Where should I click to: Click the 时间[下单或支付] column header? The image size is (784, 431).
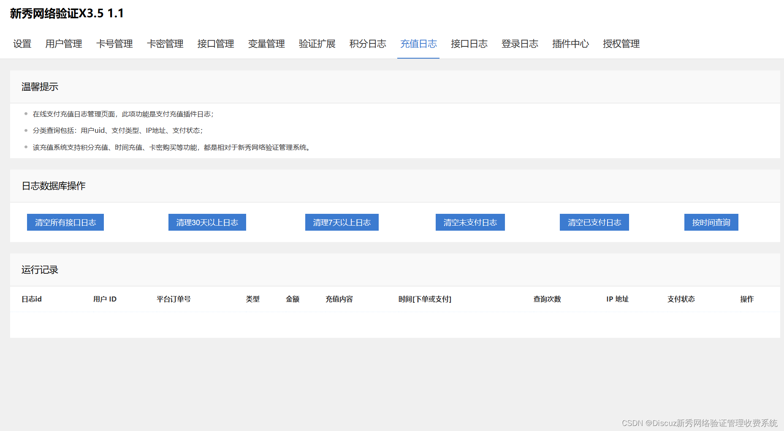click(425, 299)
